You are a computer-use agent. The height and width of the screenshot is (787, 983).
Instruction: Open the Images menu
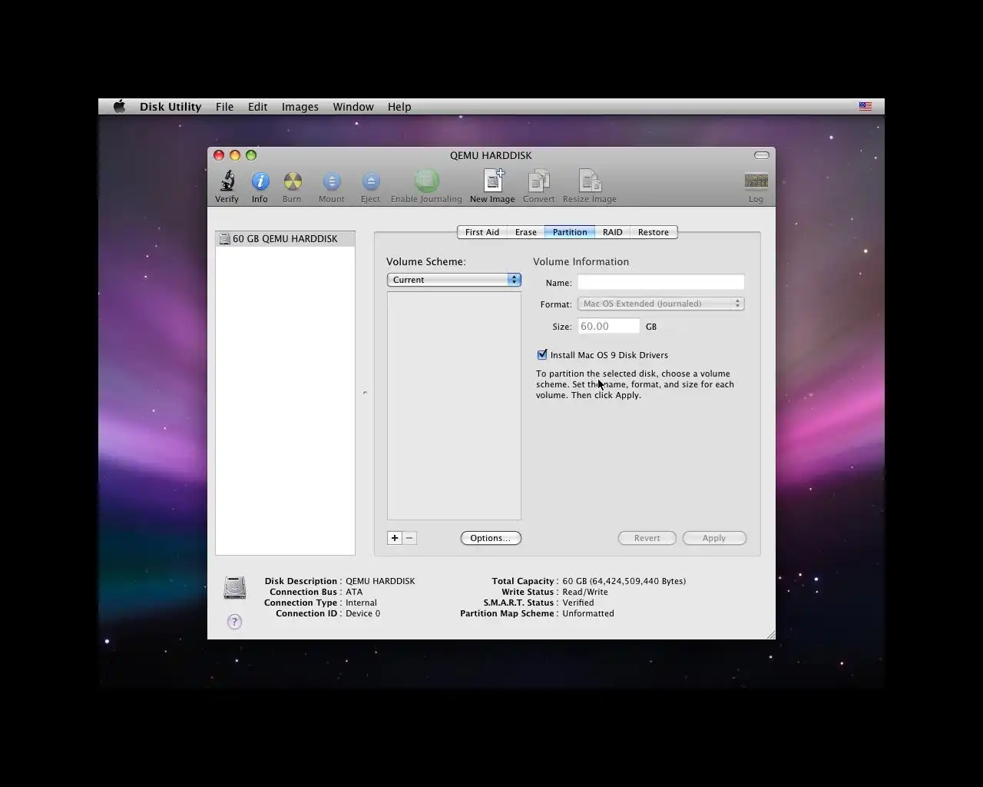(300, 107)
